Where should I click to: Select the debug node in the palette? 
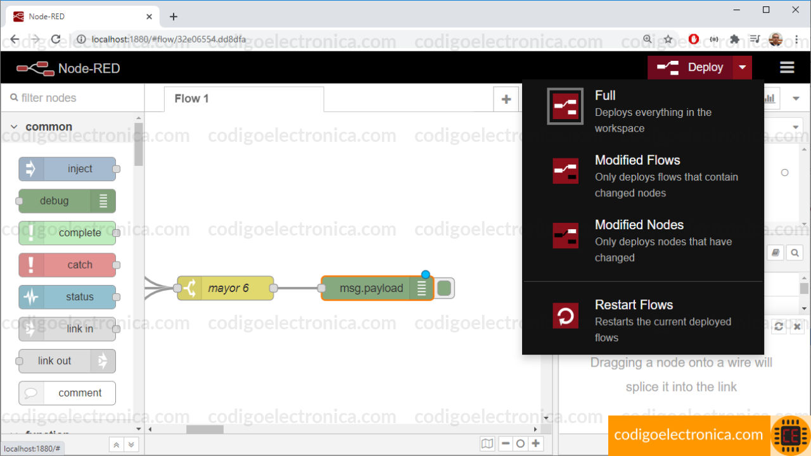(x=67, y=201)
